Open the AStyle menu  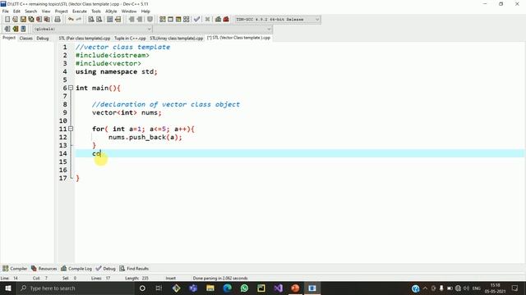click(x=111, y=11)
